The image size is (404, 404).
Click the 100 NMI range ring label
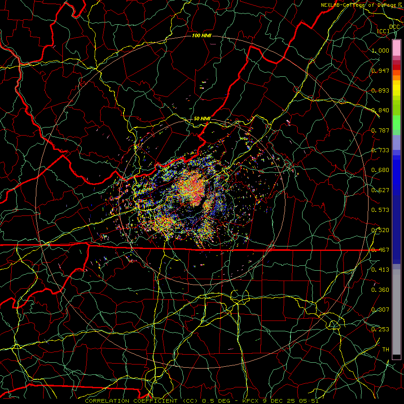pos(202,35)
